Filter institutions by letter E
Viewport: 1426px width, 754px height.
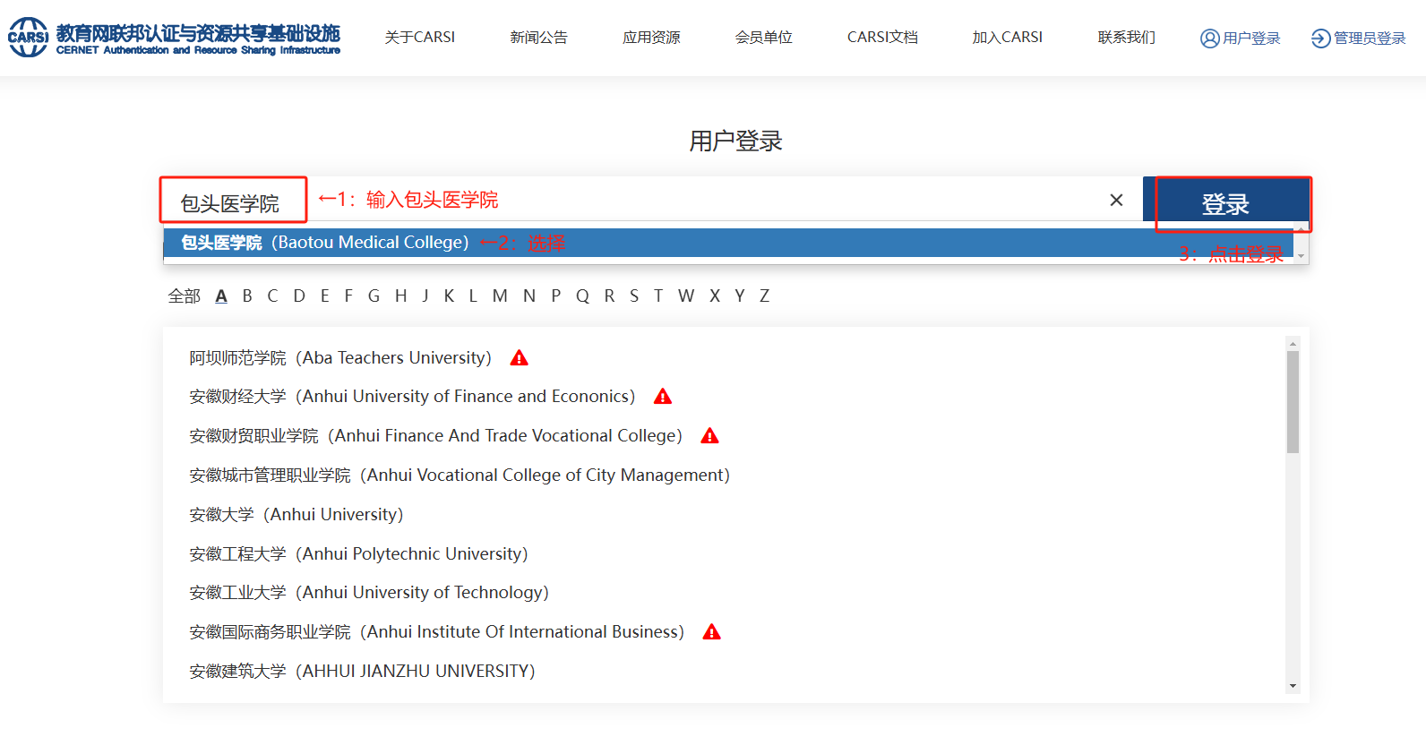(324, 296)
